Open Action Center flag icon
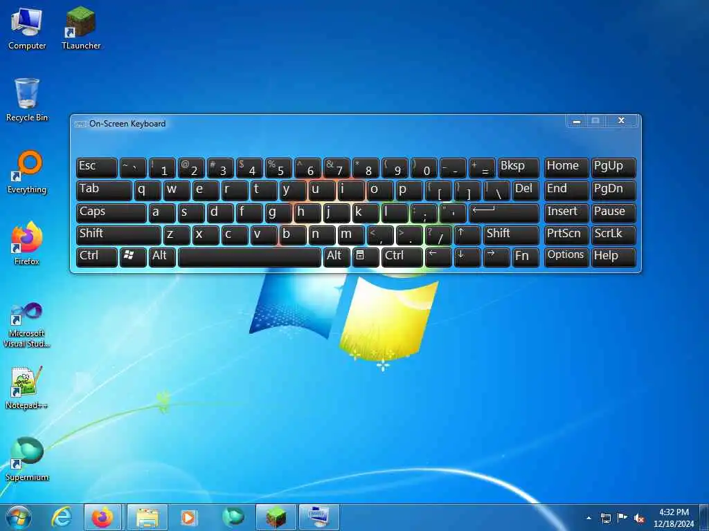The width and height of the screenshot is (709, 531). point(622,518)
